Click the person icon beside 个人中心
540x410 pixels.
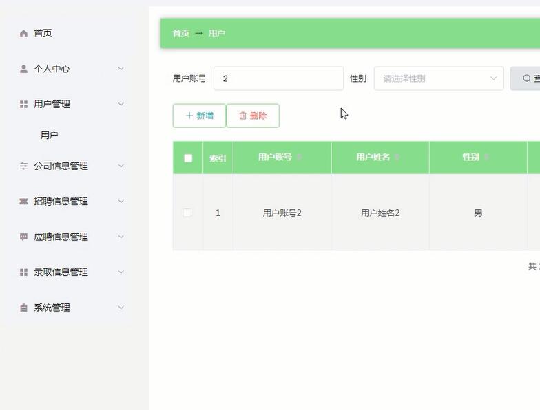(x=23, y=69)
